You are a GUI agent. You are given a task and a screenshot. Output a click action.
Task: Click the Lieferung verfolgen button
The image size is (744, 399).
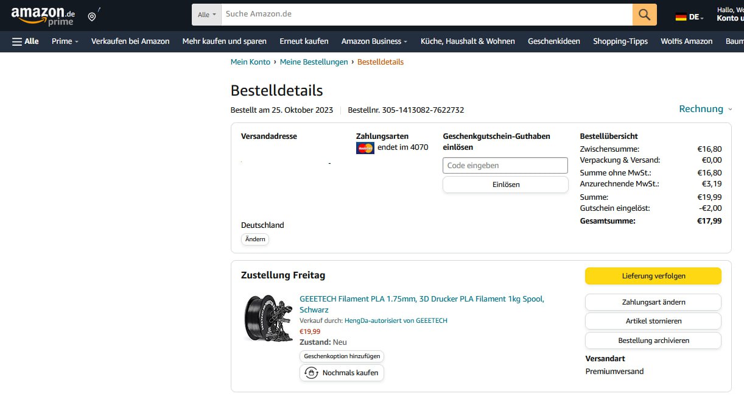tap(653, 276)
